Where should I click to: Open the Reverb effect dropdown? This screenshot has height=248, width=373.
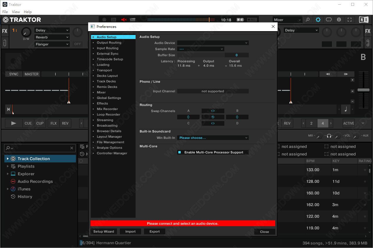coord(52,37)
